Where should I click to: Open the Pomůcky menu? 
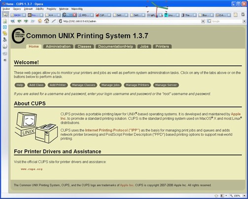[x=51, y=9]
